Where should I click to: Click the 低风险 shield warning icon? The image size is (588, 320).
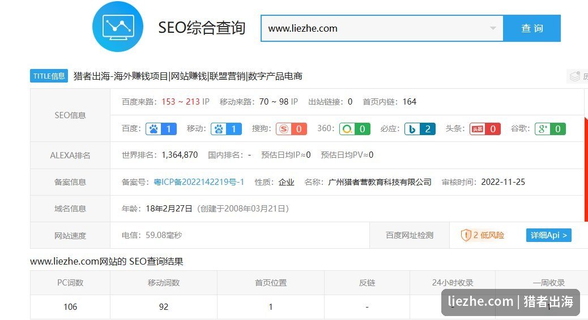(x=466, y=235)
